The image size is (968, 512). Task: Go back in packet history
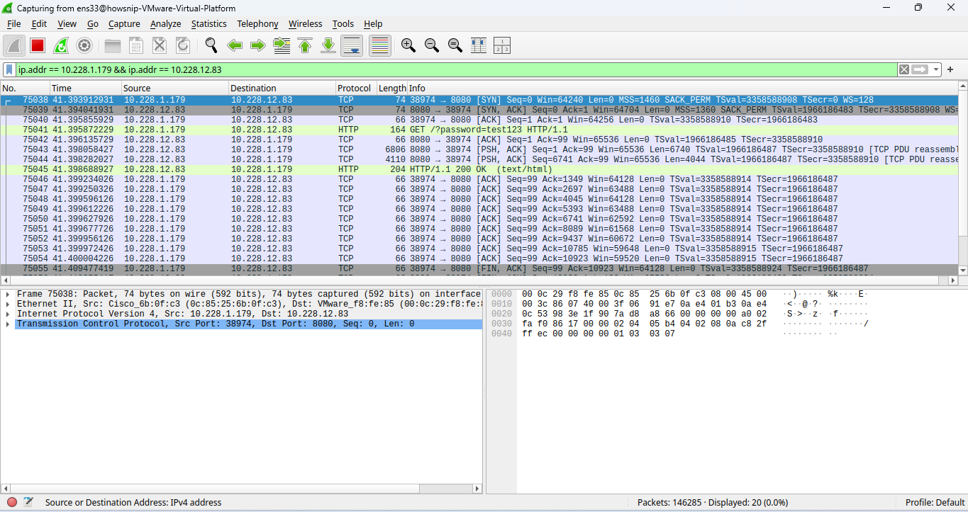tap(235, 45)
